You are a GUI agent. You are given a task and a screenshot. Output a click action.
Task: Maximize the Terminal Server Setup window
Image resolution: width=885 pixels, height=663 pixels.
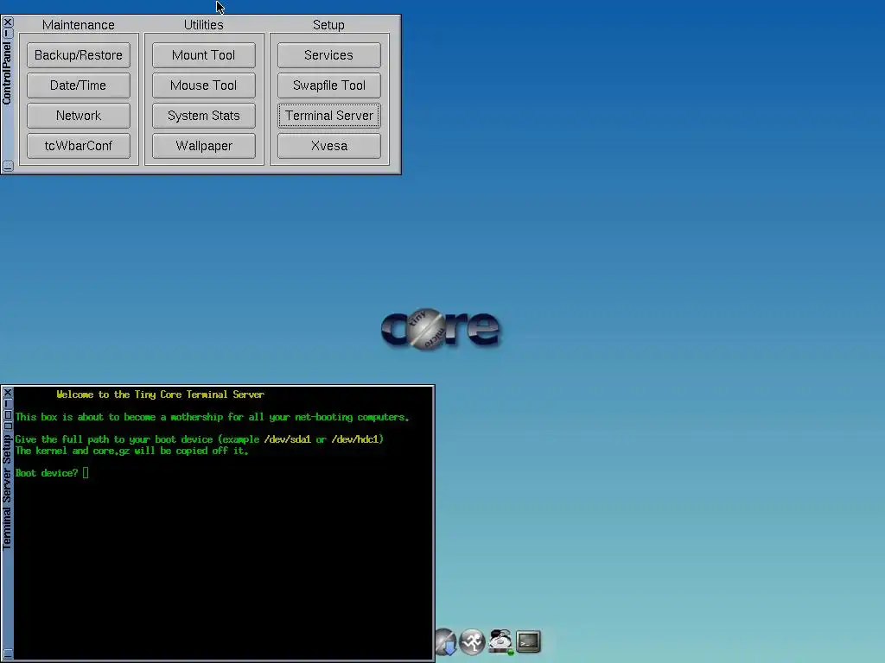[x=7, y=415]
